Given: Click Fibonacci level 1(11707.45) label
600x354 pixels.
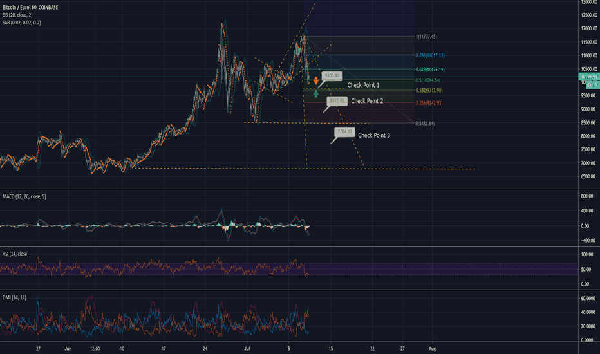Looking at the screenshot, I should coord(426,37).
